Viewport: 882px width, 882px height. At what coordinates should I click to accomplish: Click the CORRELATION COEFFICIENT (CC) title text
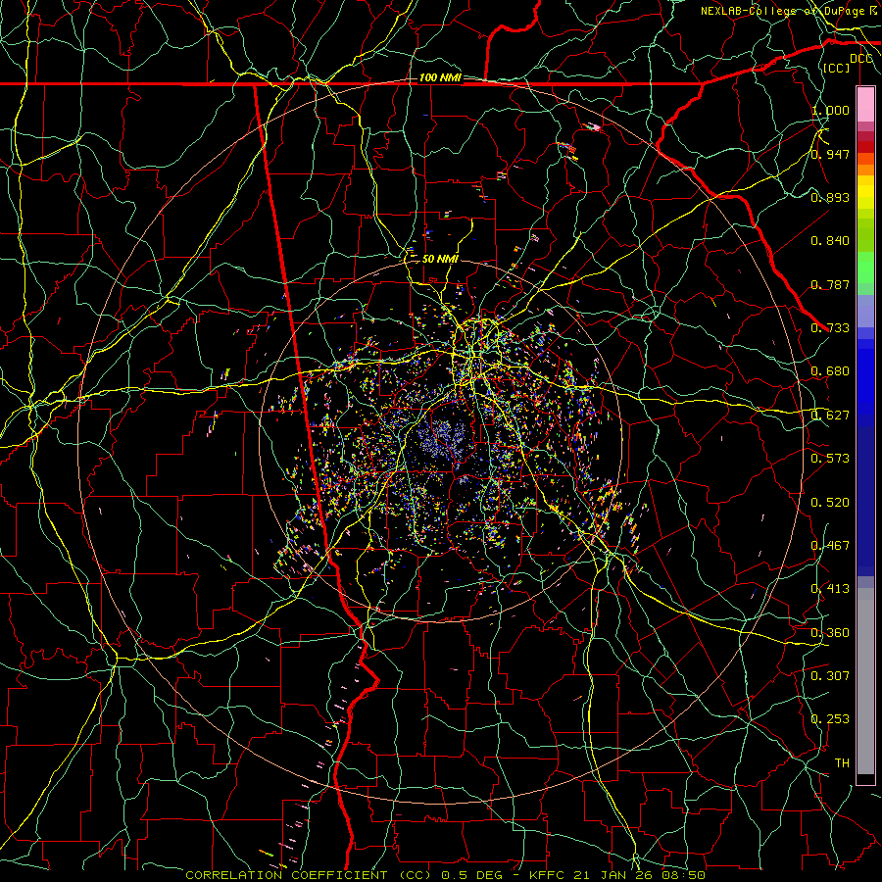309,875
